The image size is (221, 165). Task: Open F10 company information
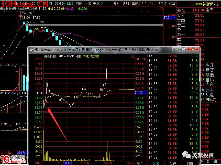[x=144, y=3]
